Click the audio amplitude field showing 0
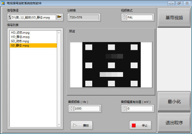The width and height of the screenshot is (192, 134). (140, 108)
